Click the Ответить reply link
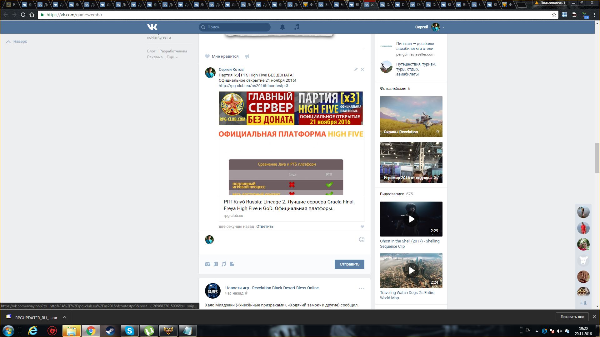 coord(265,227)
